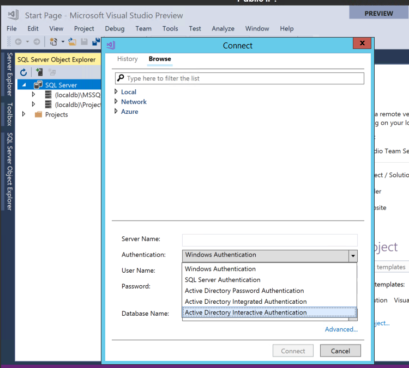Viewport: 409px width, 368px height.
Task: Click the Refresh icon in SQL Server Object Explorer
Action: [23, 72]
